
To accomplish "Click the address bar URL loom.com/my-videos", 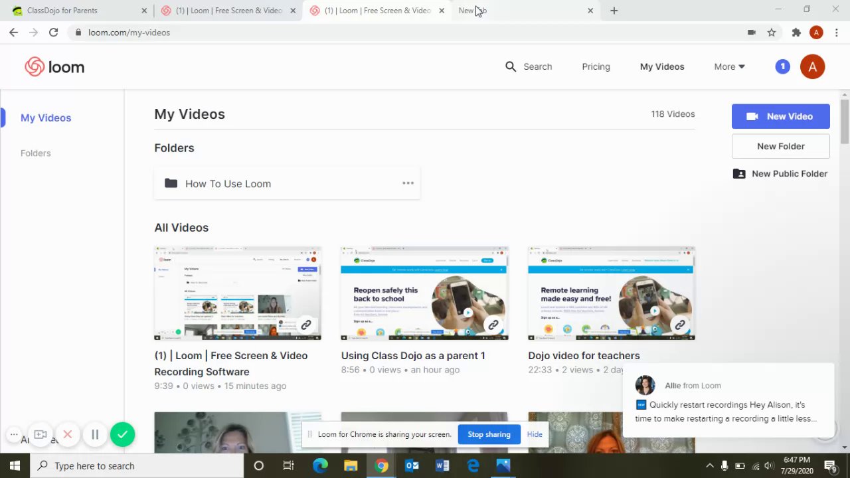I will click(129, 32).
